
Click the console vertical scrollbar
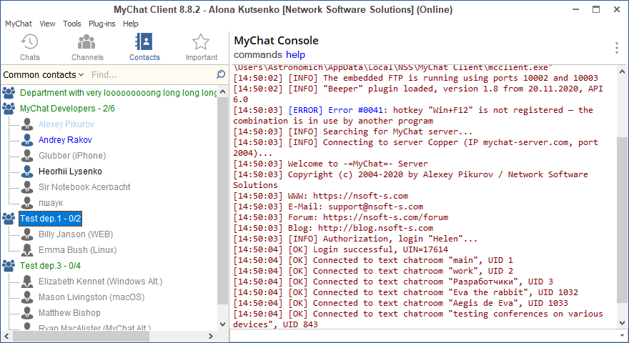(x=622, y=214)
